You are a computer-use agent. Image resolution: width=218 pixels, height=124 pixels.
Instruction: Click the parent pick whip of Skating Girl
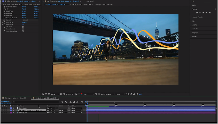coord(69,113)
